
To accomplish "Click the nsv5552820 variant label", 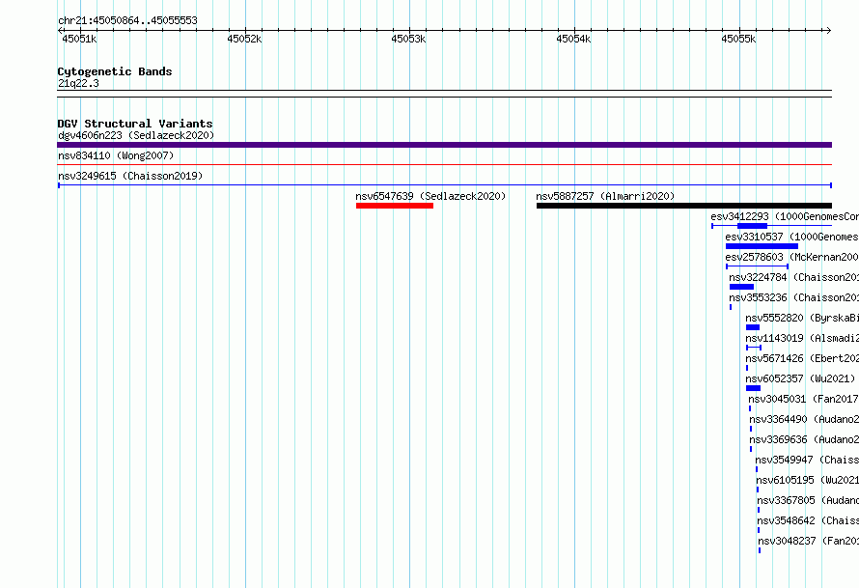I will click(x=802, y=318).
